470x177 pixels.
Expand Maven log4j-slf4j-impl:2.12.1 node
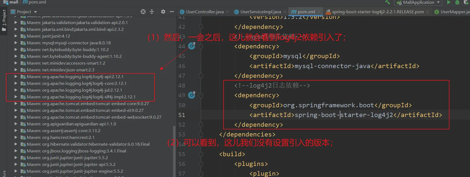16,97
